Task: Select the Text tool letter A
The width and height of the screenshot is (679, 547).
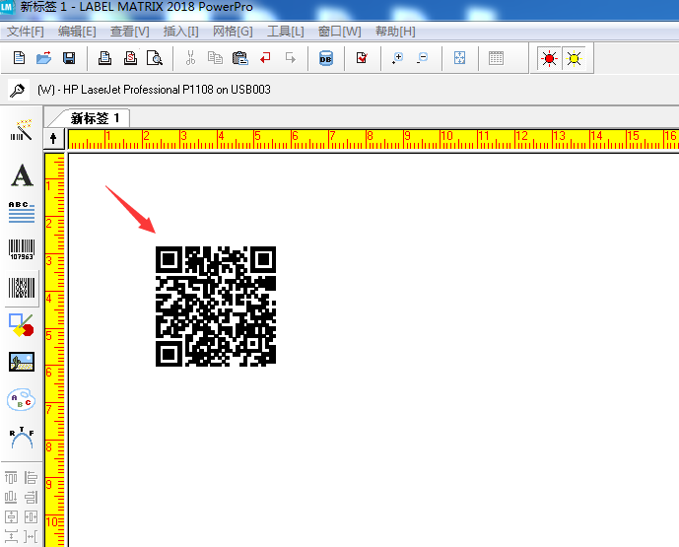Action: pos(22,175)
